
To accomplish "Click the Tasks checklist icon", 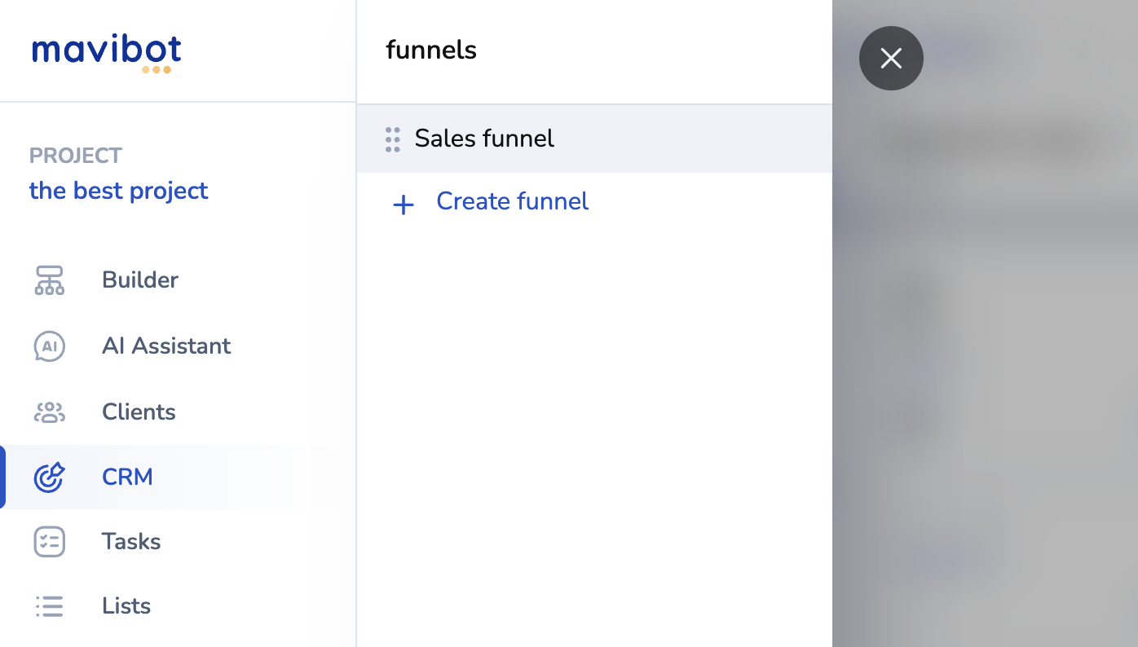I will tap(49, 542).
